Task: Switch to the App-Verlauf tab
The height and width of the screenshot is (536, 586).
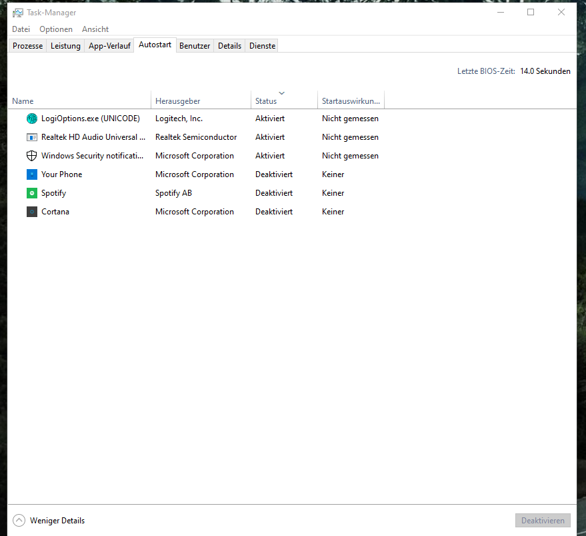Action: coord(109,46)
